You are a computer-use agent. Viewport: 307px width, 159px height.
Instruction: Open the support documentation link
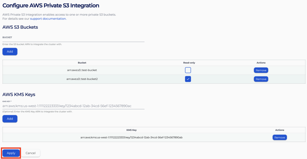pyautogui.click(x=48, y=19)
